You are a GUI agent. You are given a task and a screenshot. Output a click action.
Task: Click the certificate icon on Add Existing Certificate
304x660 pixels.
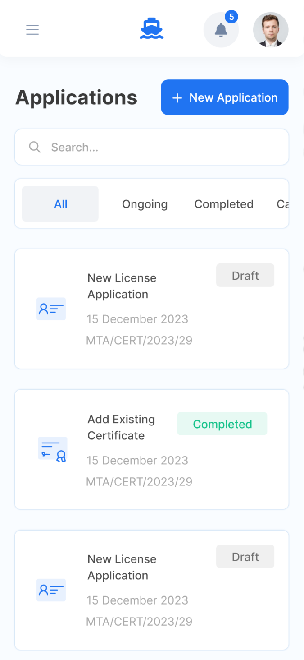53,449
